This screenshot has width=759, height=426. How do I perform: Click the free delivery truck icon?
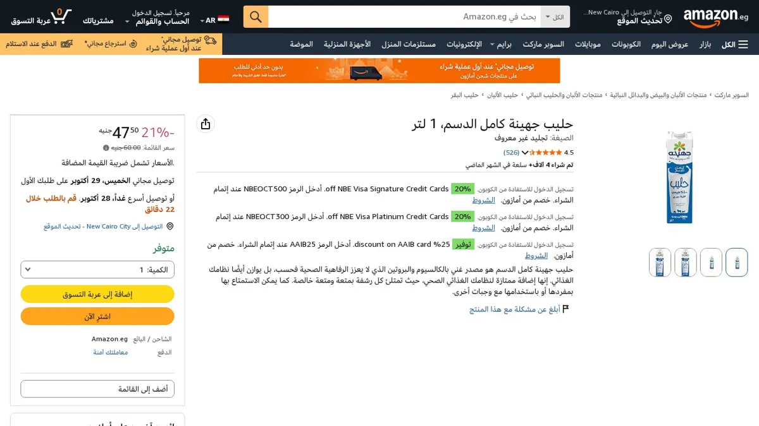[x=211, y=41]
